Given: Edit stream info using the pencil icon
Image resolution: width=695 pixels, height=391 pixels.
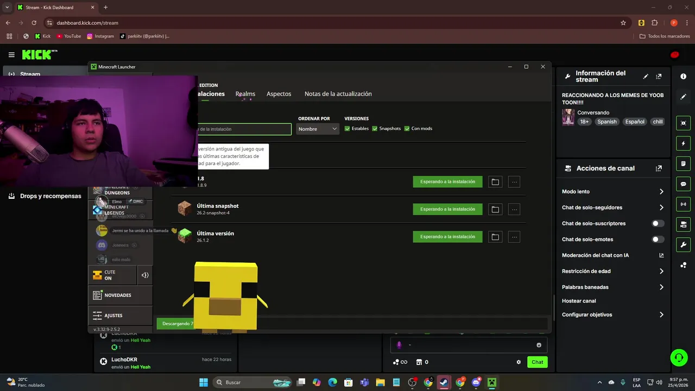Looking at the screenshot, I should pos(646,77).
